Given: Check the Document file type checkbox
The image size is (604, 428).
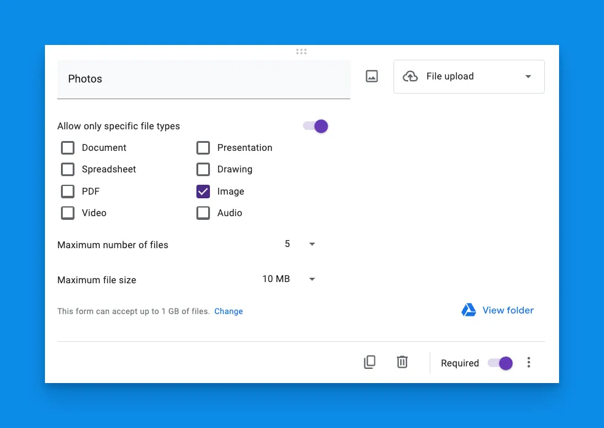Looking at the screenshot, I should (68, 148).
